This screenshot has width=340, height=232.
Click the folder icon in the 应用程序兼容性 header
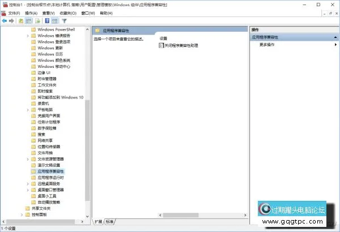tap(97, 31)
